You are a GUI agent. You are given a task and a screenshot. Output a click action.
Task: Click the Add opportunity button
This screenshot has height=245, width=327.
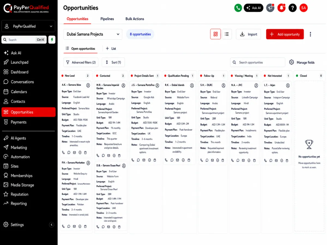tap(285, 34)
